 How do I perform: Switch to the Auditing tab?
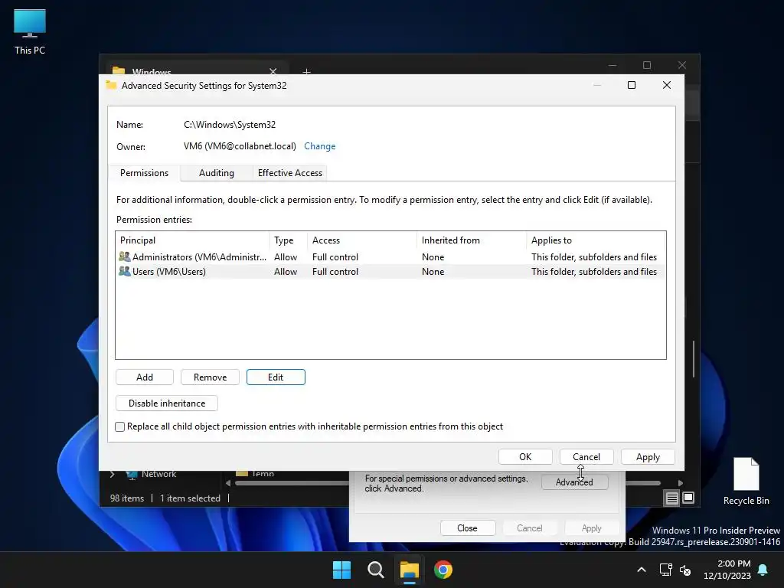pos(216,173)
